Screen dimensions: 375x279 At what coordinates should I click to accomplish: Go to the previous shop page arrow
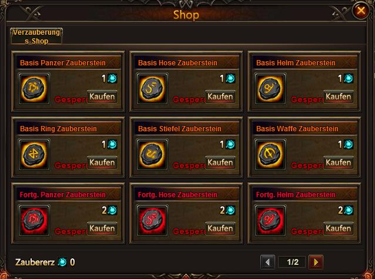coord(267,263)
